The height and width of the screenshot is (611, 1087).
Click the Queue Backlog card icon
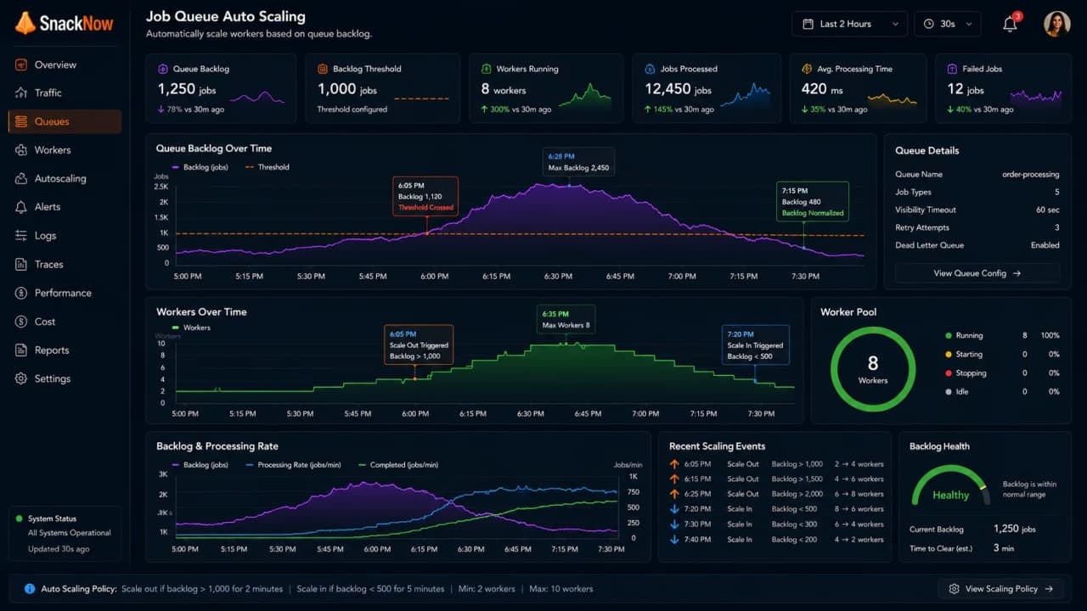[163, 69]
